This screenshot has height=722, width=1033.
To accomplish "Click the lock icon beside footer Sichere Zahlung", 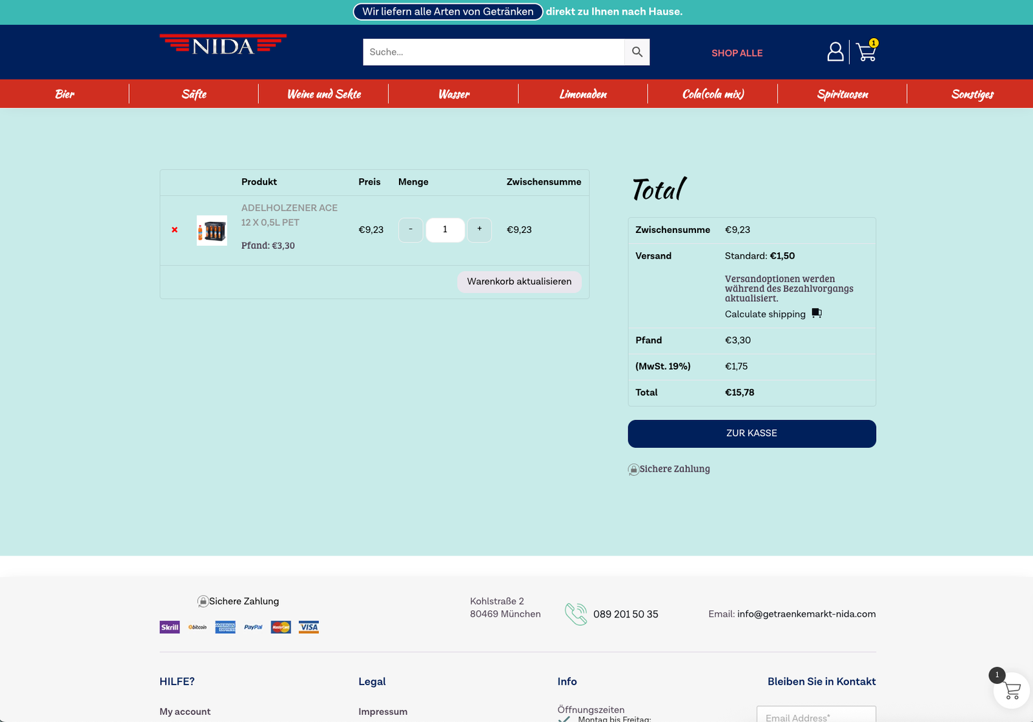I will click(x=203, y=601).
